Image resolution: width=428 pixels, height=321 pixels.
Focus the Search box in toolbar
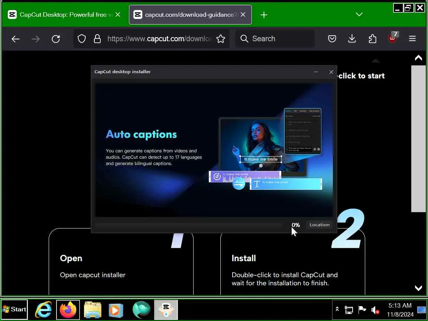click(x=275, y=39)
